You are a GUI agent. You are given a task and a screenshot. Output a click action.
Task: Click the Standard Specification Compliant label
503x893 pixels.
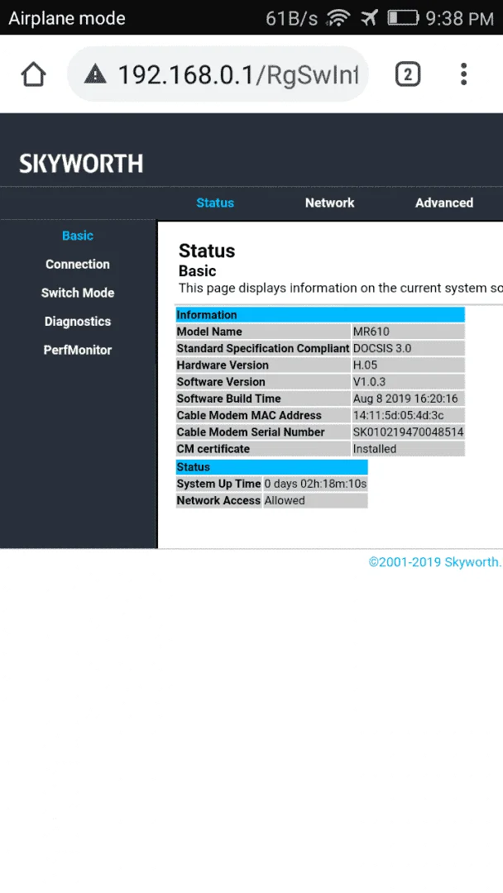(262, 349)
